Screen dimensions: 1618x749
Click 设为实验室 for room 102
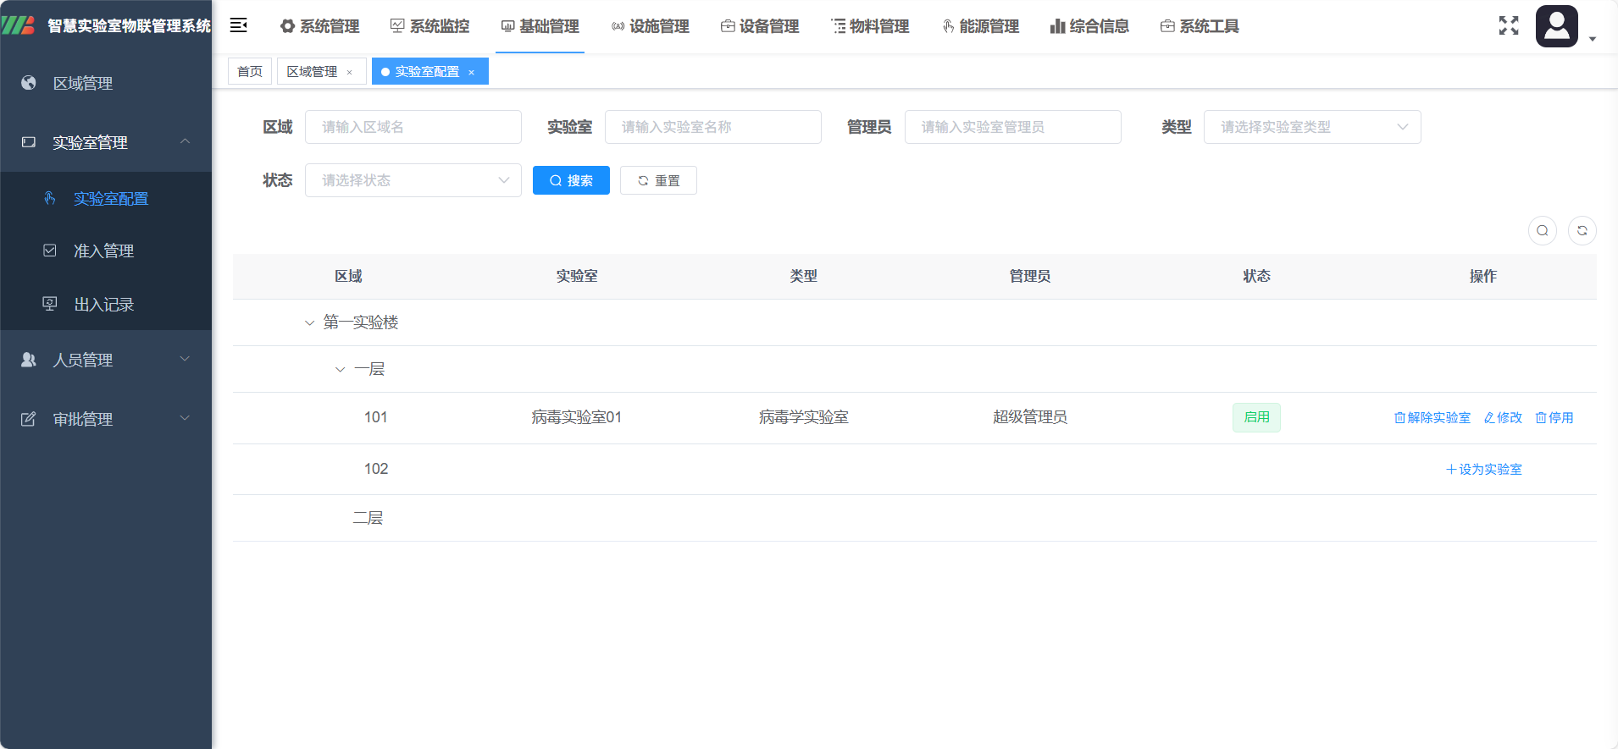tap(1483, 469)
